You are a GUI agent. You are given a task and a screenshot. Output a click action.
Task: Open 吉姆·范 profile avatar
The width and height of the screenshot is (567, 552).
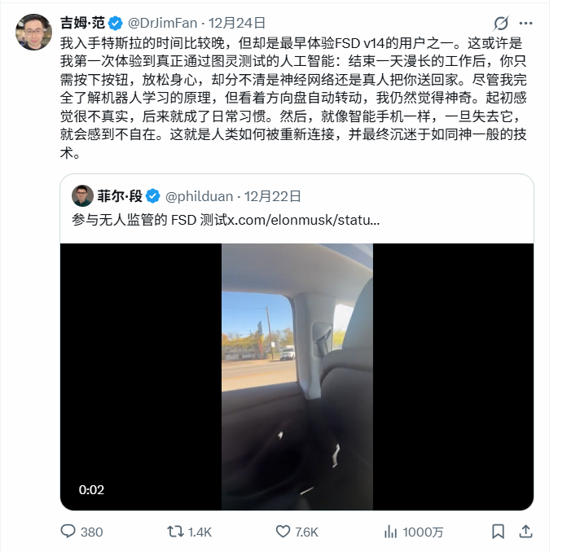(x=33, y=32)
